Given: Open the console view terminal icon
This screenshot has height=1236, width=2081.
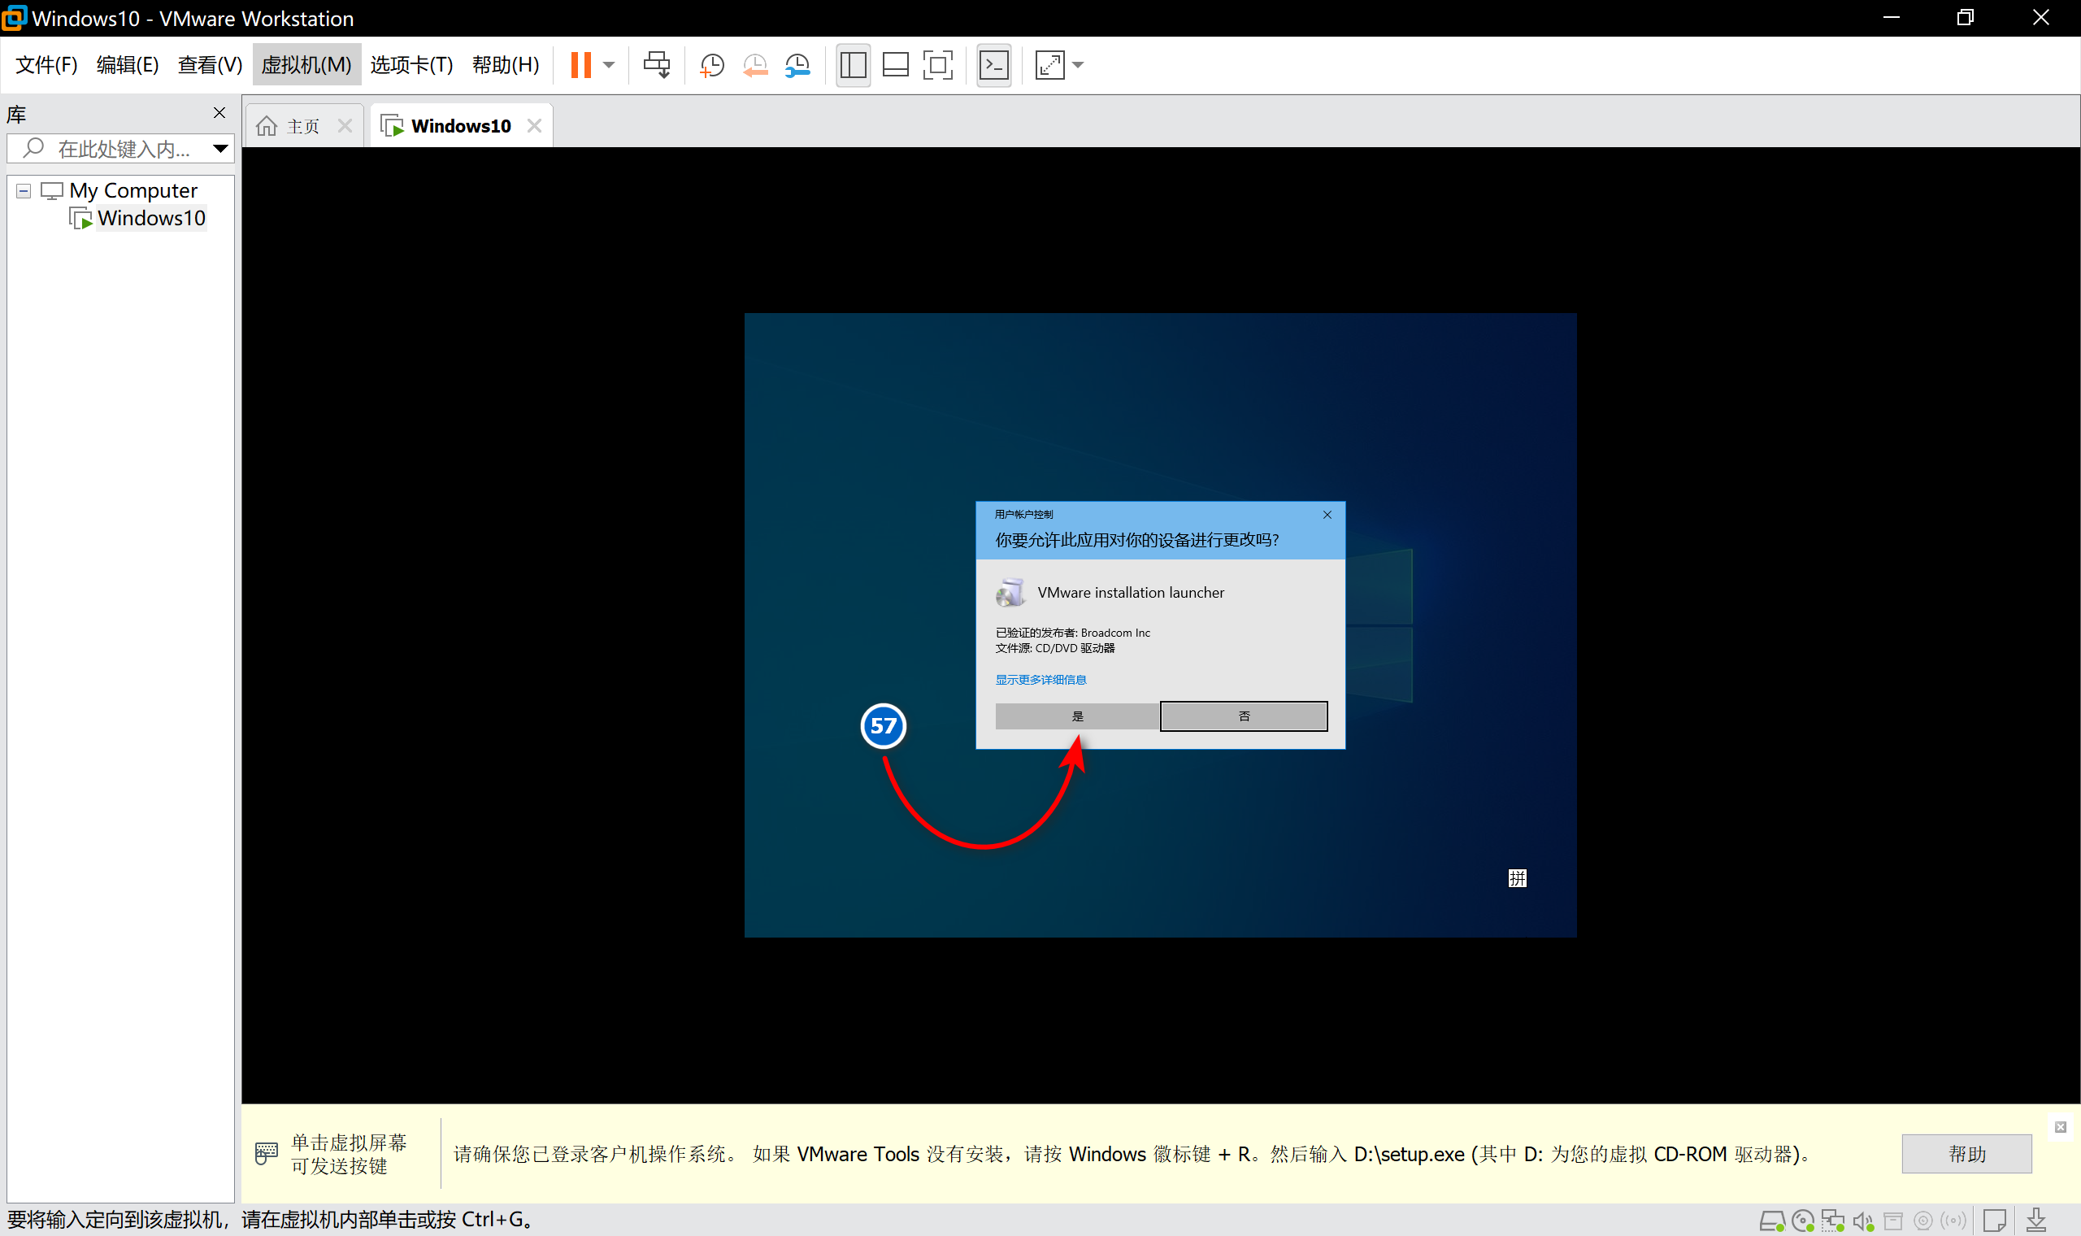Looking at the screenshot, I should pos(994,65).
